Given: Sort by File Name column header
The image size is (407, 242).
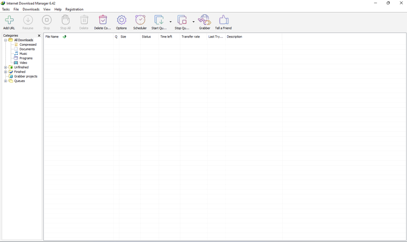Looking at the screenshot, I should pyautogui.click(x=79, y=37).
